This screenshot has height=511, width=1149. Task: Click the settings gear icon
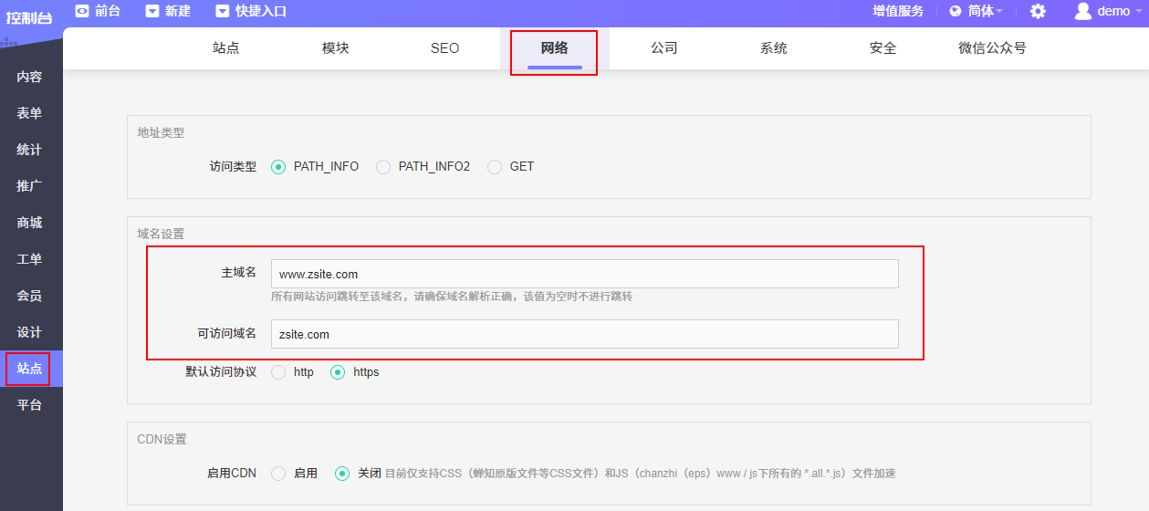(1038, 11)
